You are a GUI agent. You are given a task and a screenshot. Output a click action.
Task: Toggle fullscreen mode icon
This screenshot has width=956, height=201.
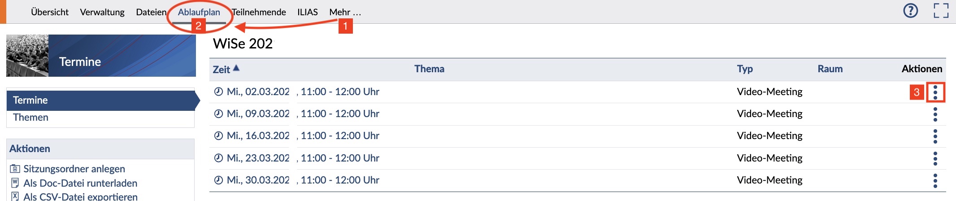coord(941,11)
